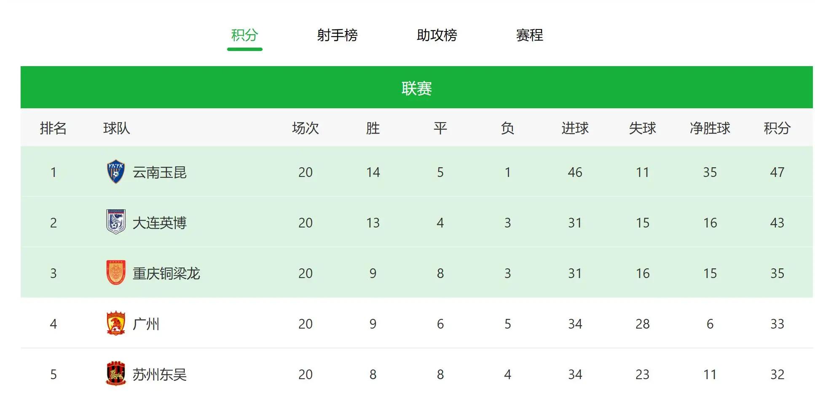Open the 助攻榜 tab

(x=437, y=35)
